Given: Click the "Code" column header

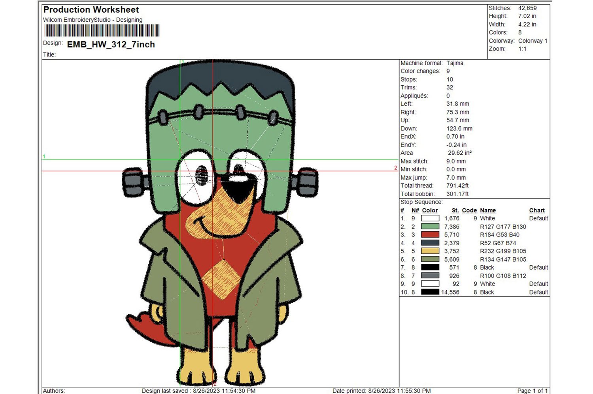Looking at the screenshot, I should tap(469, 210).
